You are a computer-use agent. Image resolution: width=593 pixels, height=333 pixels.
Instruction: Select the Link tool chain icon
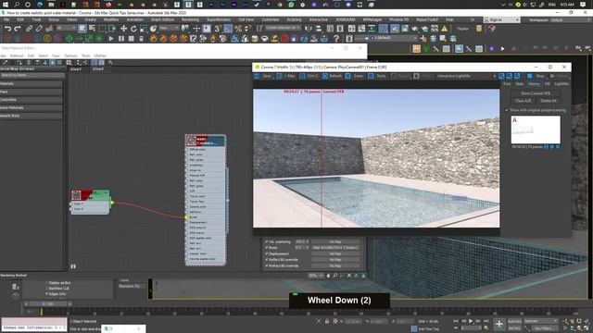pos(29,29)
